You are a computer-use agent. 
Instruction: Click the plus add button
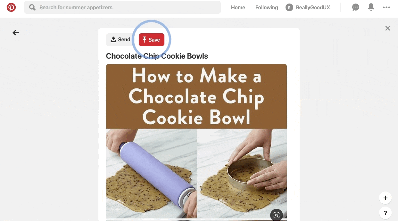pos(386,198)
